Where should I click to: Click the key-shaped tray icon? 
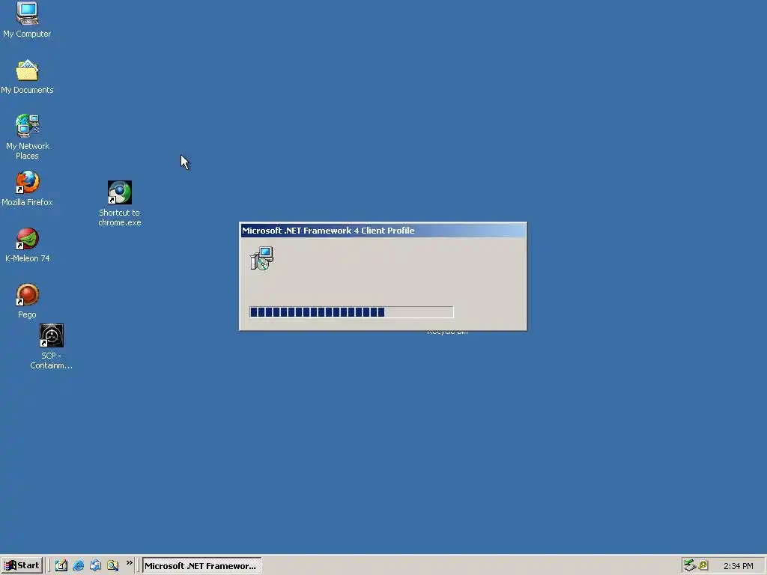[703, 565]
